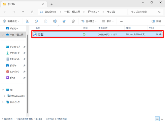
Task: Go up one folder level
Action: [x=23, y=12]
